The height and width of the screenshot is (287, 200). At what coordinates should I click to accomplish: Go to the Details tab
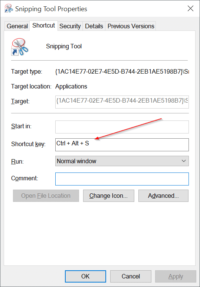94,26
